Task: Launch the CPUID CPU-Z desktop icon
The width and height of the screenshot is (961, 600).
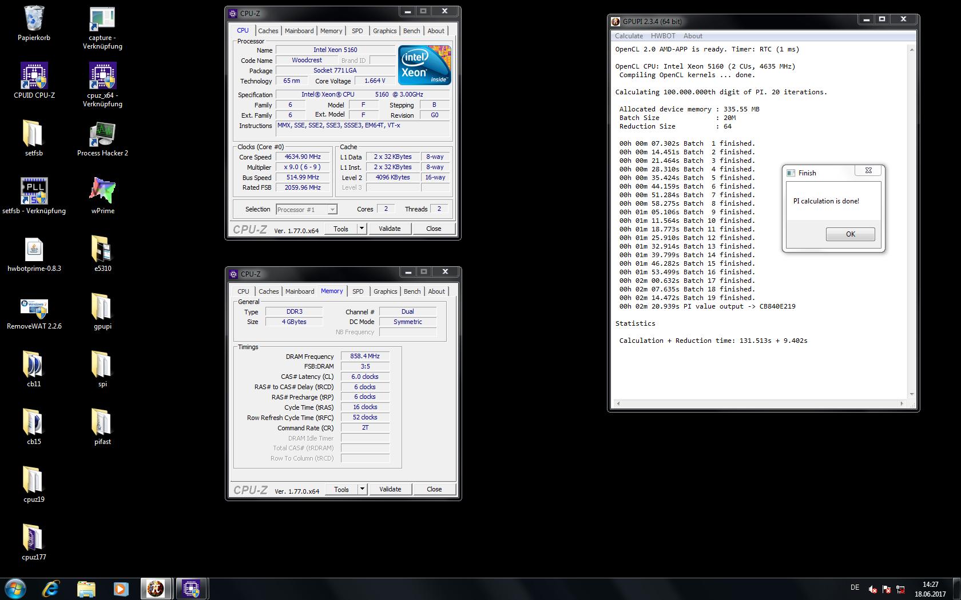Action: pos(34,81)
